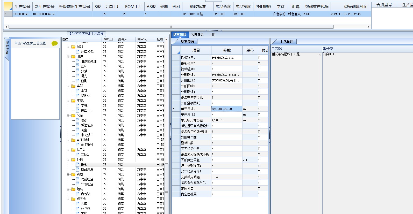Collapse the 沉金 tree node

coord(68,116)
